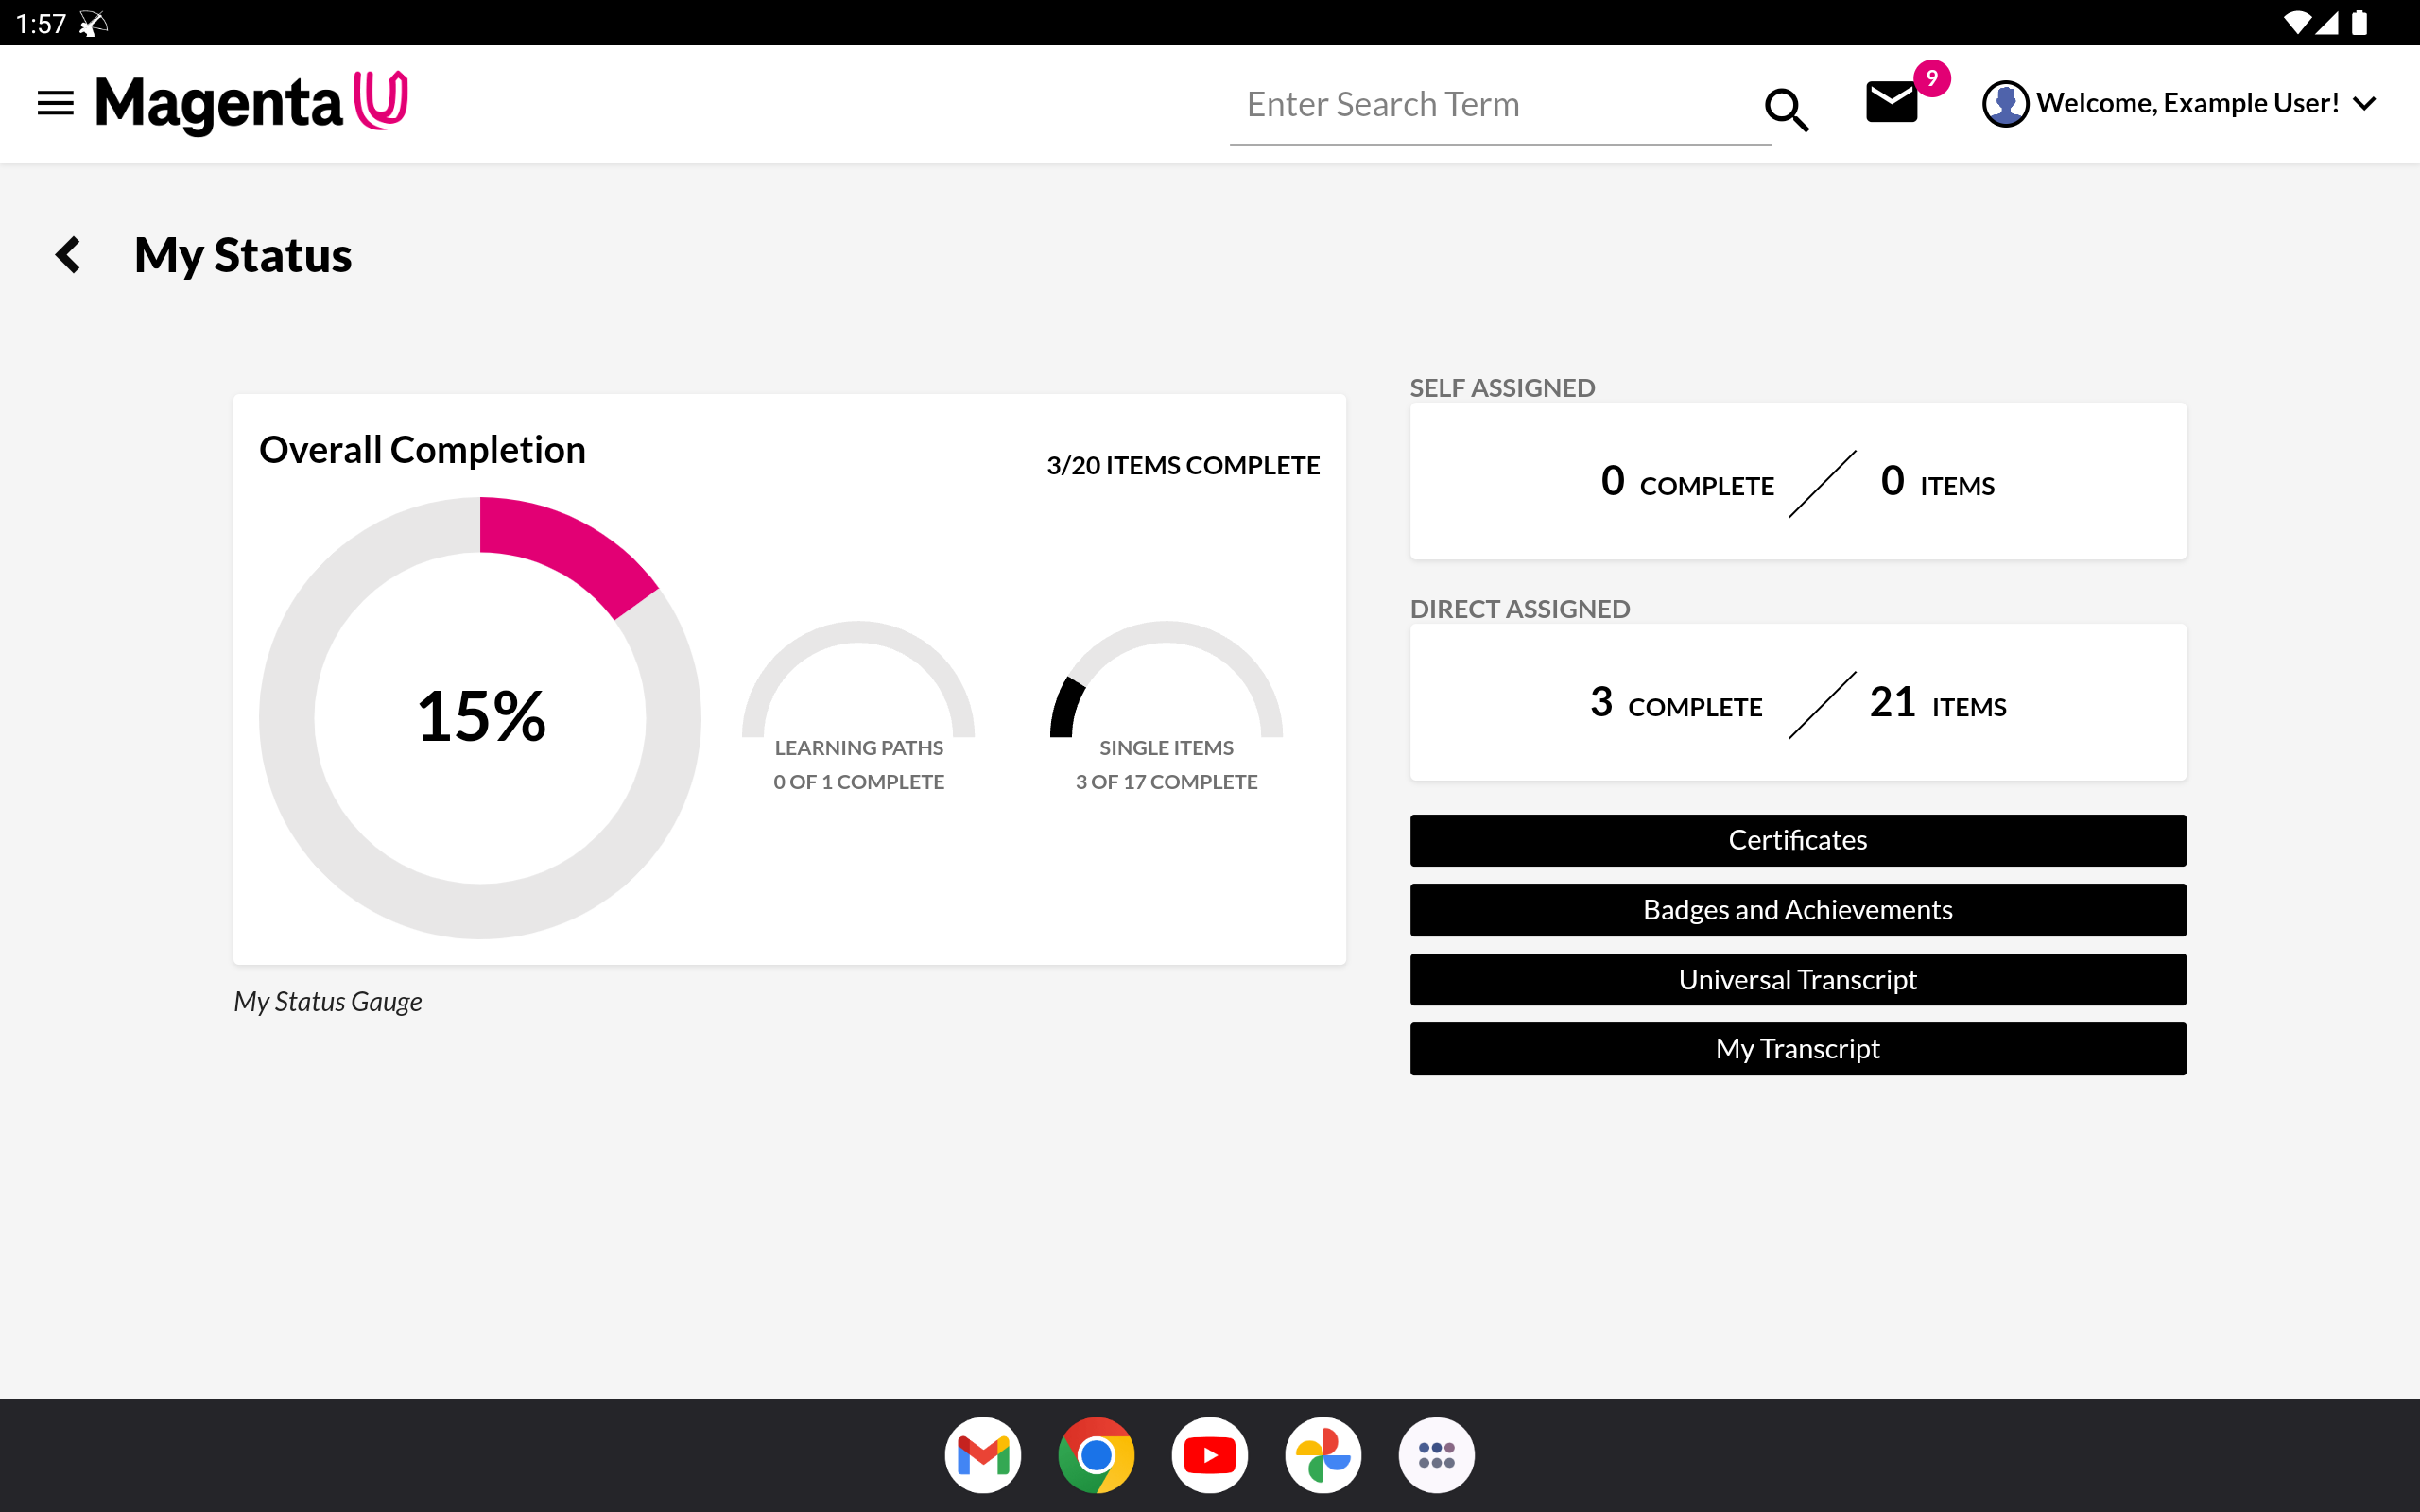Click the My Status page title

pyautogui.click(x=243, y=255)
